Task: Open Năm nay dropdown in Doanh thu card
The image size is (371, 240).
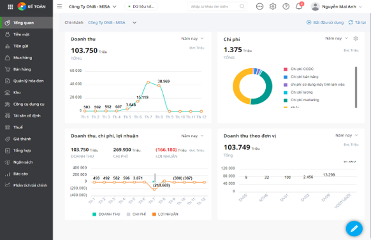Action: [193, 38]
